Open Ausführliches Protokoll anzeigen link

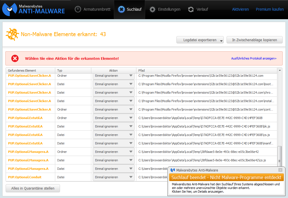point(254,58)
